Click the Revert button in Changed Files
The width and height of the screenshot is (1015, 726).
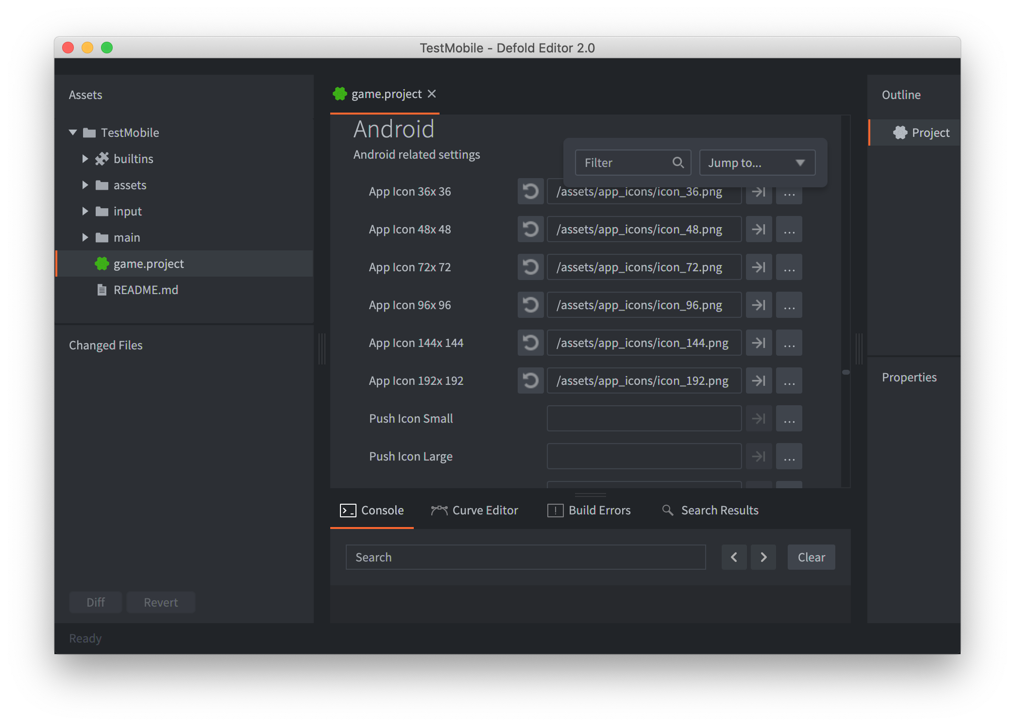click(160, 602)
